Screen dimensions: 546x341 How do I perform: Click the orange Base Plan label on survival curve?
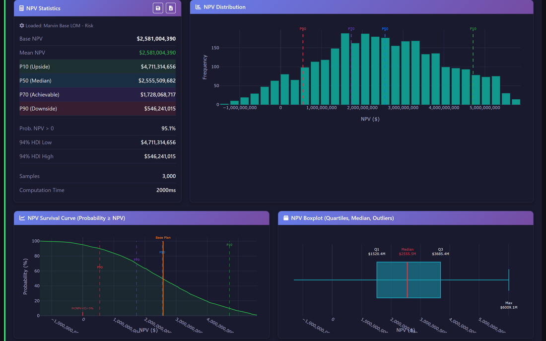coord(163,238)
